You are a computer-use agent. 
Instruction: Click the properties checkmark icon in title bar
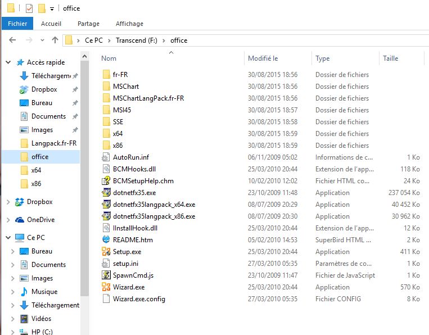(x=29, y=8)
